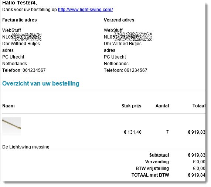The height and width of the screenshot is (187, 211).
Task: Select the Verzend adres heading
Action: [x=119, y=20]
